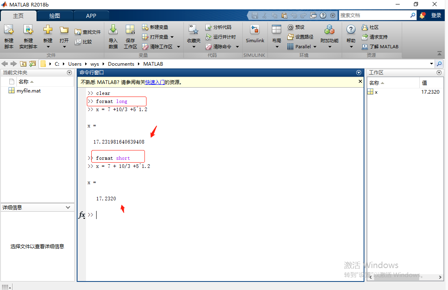Click Find Files (查找文件)
This screenshot has width=448, height=290.
pyautogui.click(x=87, y=32)
